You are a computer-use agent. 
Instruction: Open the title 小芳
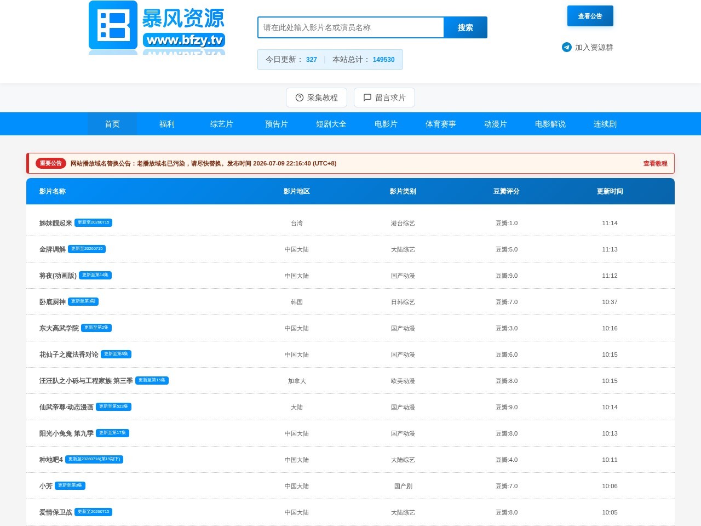click(45, 486)
